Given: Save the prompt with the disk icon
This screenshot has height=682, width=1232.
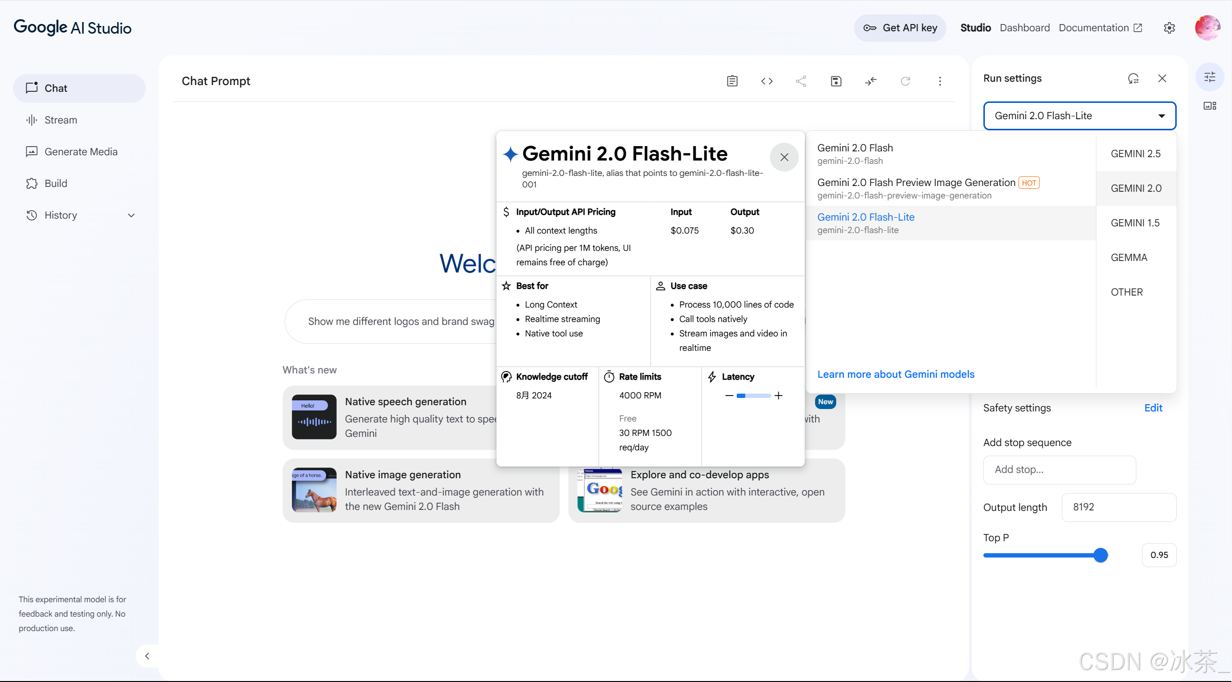Looking at the screenshot, I should click(x=836, y=81).
